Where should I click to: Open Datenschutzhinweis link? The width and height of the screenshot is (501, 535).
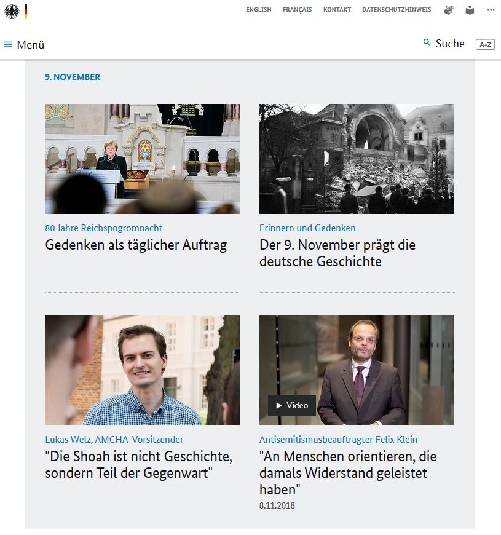[x=396, y=10]
